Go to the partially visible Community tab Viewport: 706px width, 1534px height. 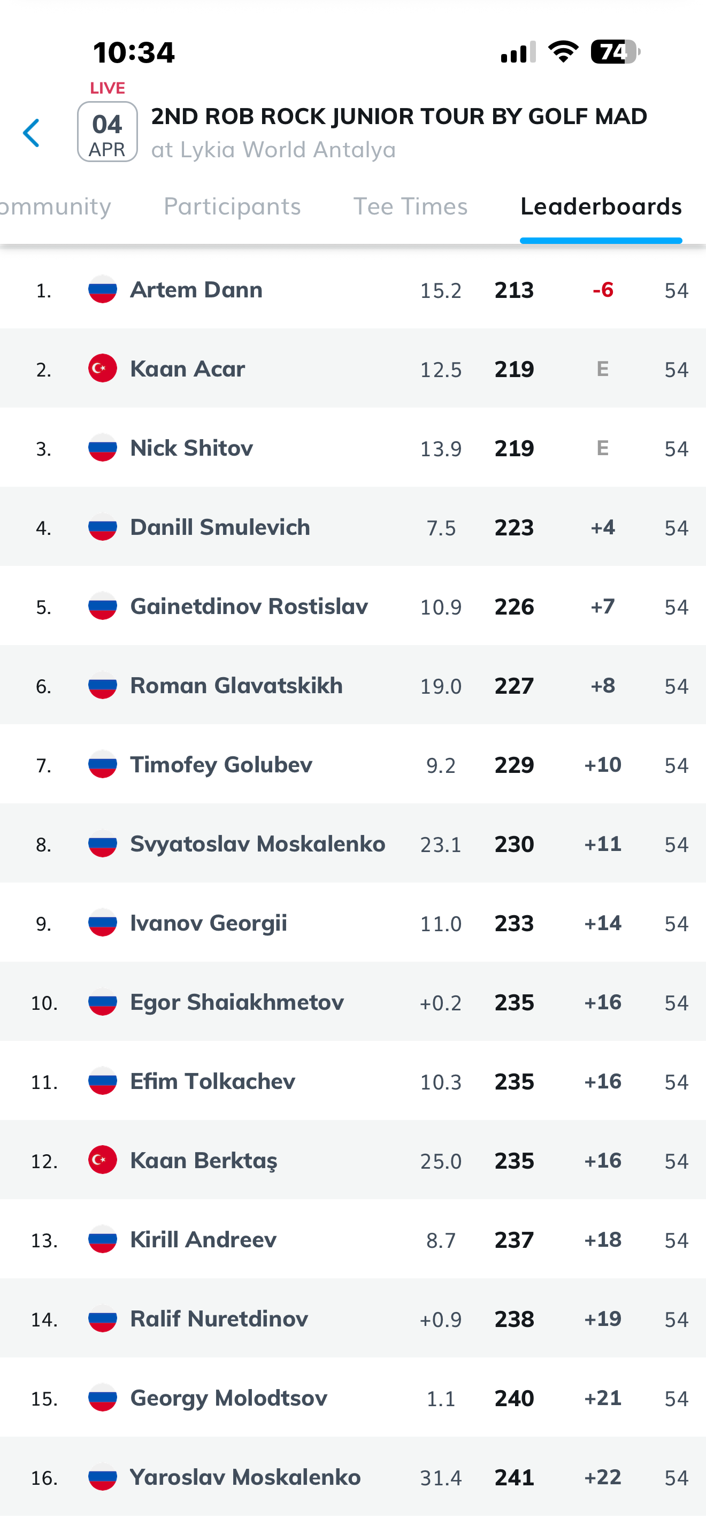[x=55, y=206]
